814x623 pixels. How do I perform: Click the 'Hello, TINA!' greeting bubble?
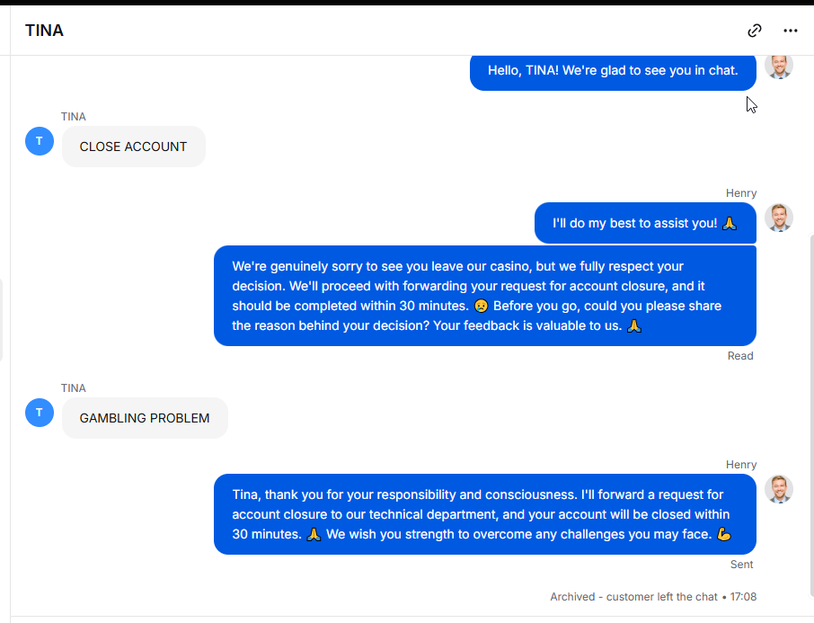[x=613, y=72]
